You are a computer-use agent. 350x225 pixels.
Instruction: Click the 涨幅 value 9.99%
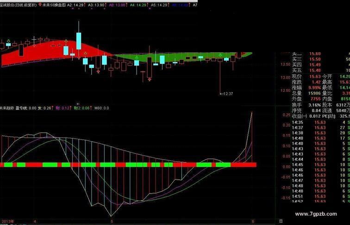pos(314,88)
